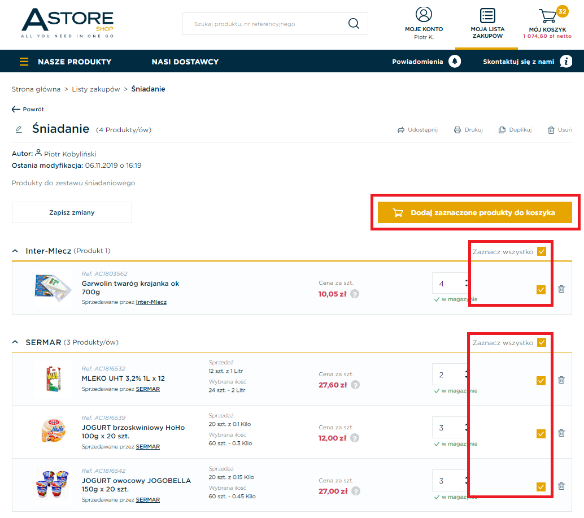Click Zapisz zmiany button

click(72, 212)
